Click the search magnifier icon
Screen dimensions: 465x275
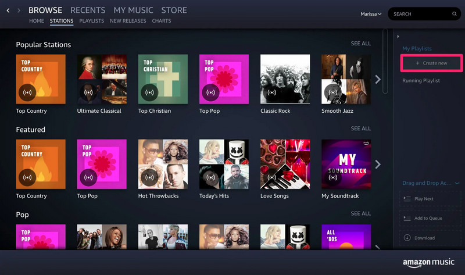[454, 14]
